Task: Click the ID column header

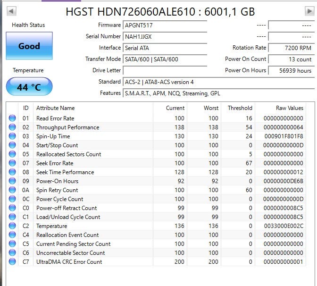Action: click(26, 108)
